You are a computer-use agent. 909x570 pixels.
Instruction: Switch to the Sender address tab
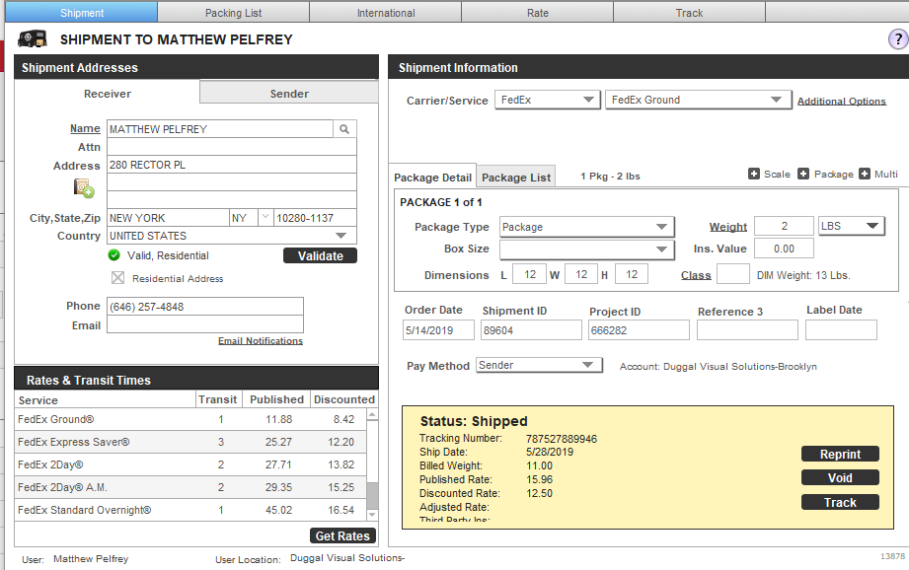tap(289, 94)
